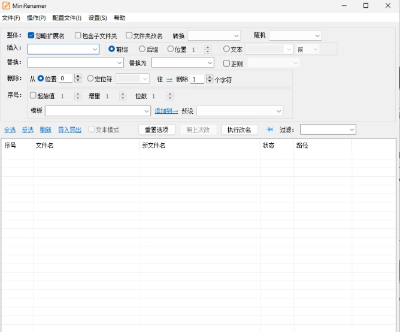Click the delete direction swap arrow icon
400x332 pixels.
169,80
